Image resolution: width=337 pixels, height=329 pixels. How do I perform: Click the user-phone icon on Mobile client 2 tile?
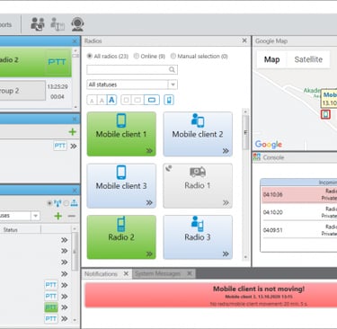pos(198,120)
